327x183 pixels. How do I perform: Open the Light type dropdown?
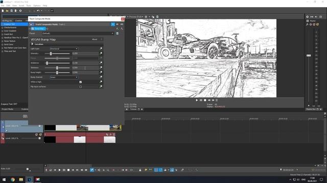(x=63, y=49)
